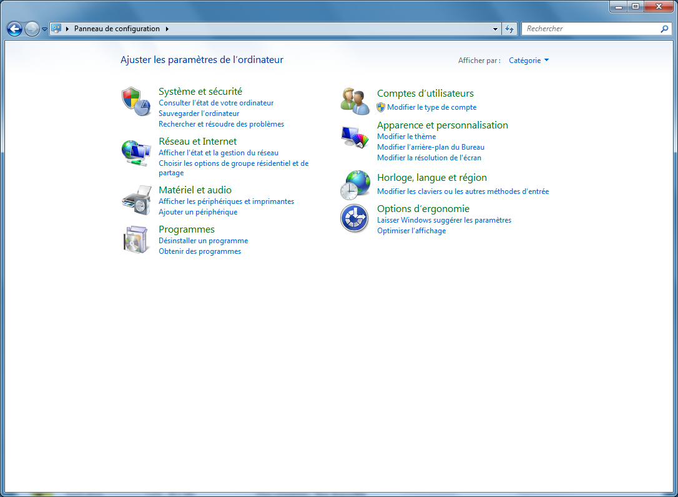Open Afficher l'état et la gestion du réseau

tap(219, 153)
